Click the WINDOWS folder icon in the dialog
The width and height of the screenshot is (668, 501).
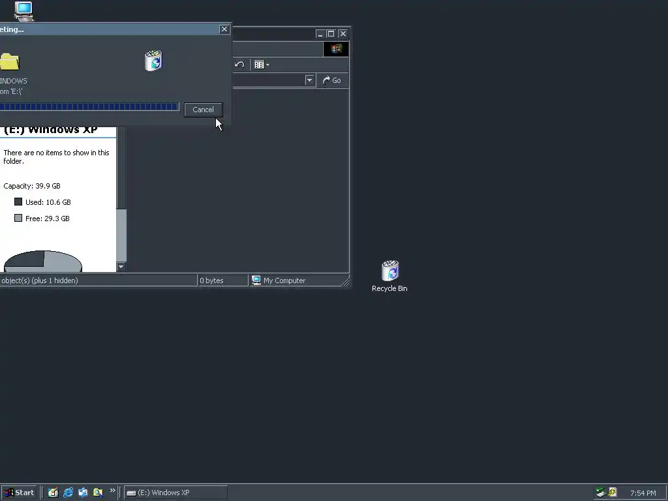coord(9,62)
